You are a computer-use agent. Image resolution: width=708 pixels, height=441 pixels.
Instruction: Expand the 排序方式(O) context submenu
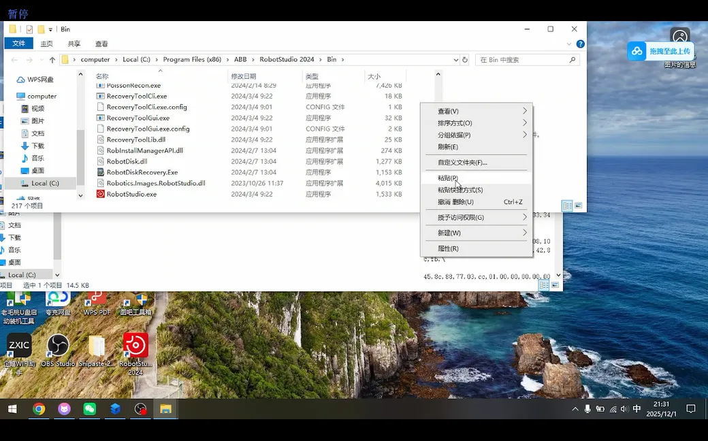(x=477, y=122)
